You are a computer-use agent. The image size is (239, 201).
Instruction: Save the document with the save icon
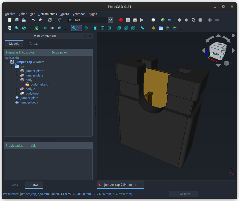[x=24, y=20]
